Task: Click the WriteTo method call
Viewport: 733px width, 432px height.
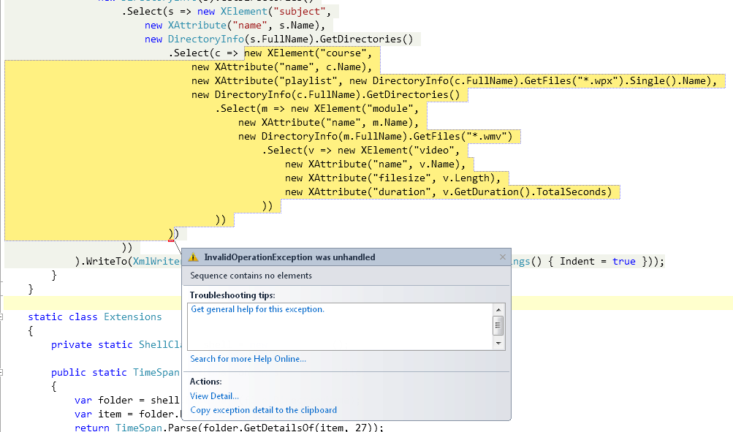Action: click(105, 262)
